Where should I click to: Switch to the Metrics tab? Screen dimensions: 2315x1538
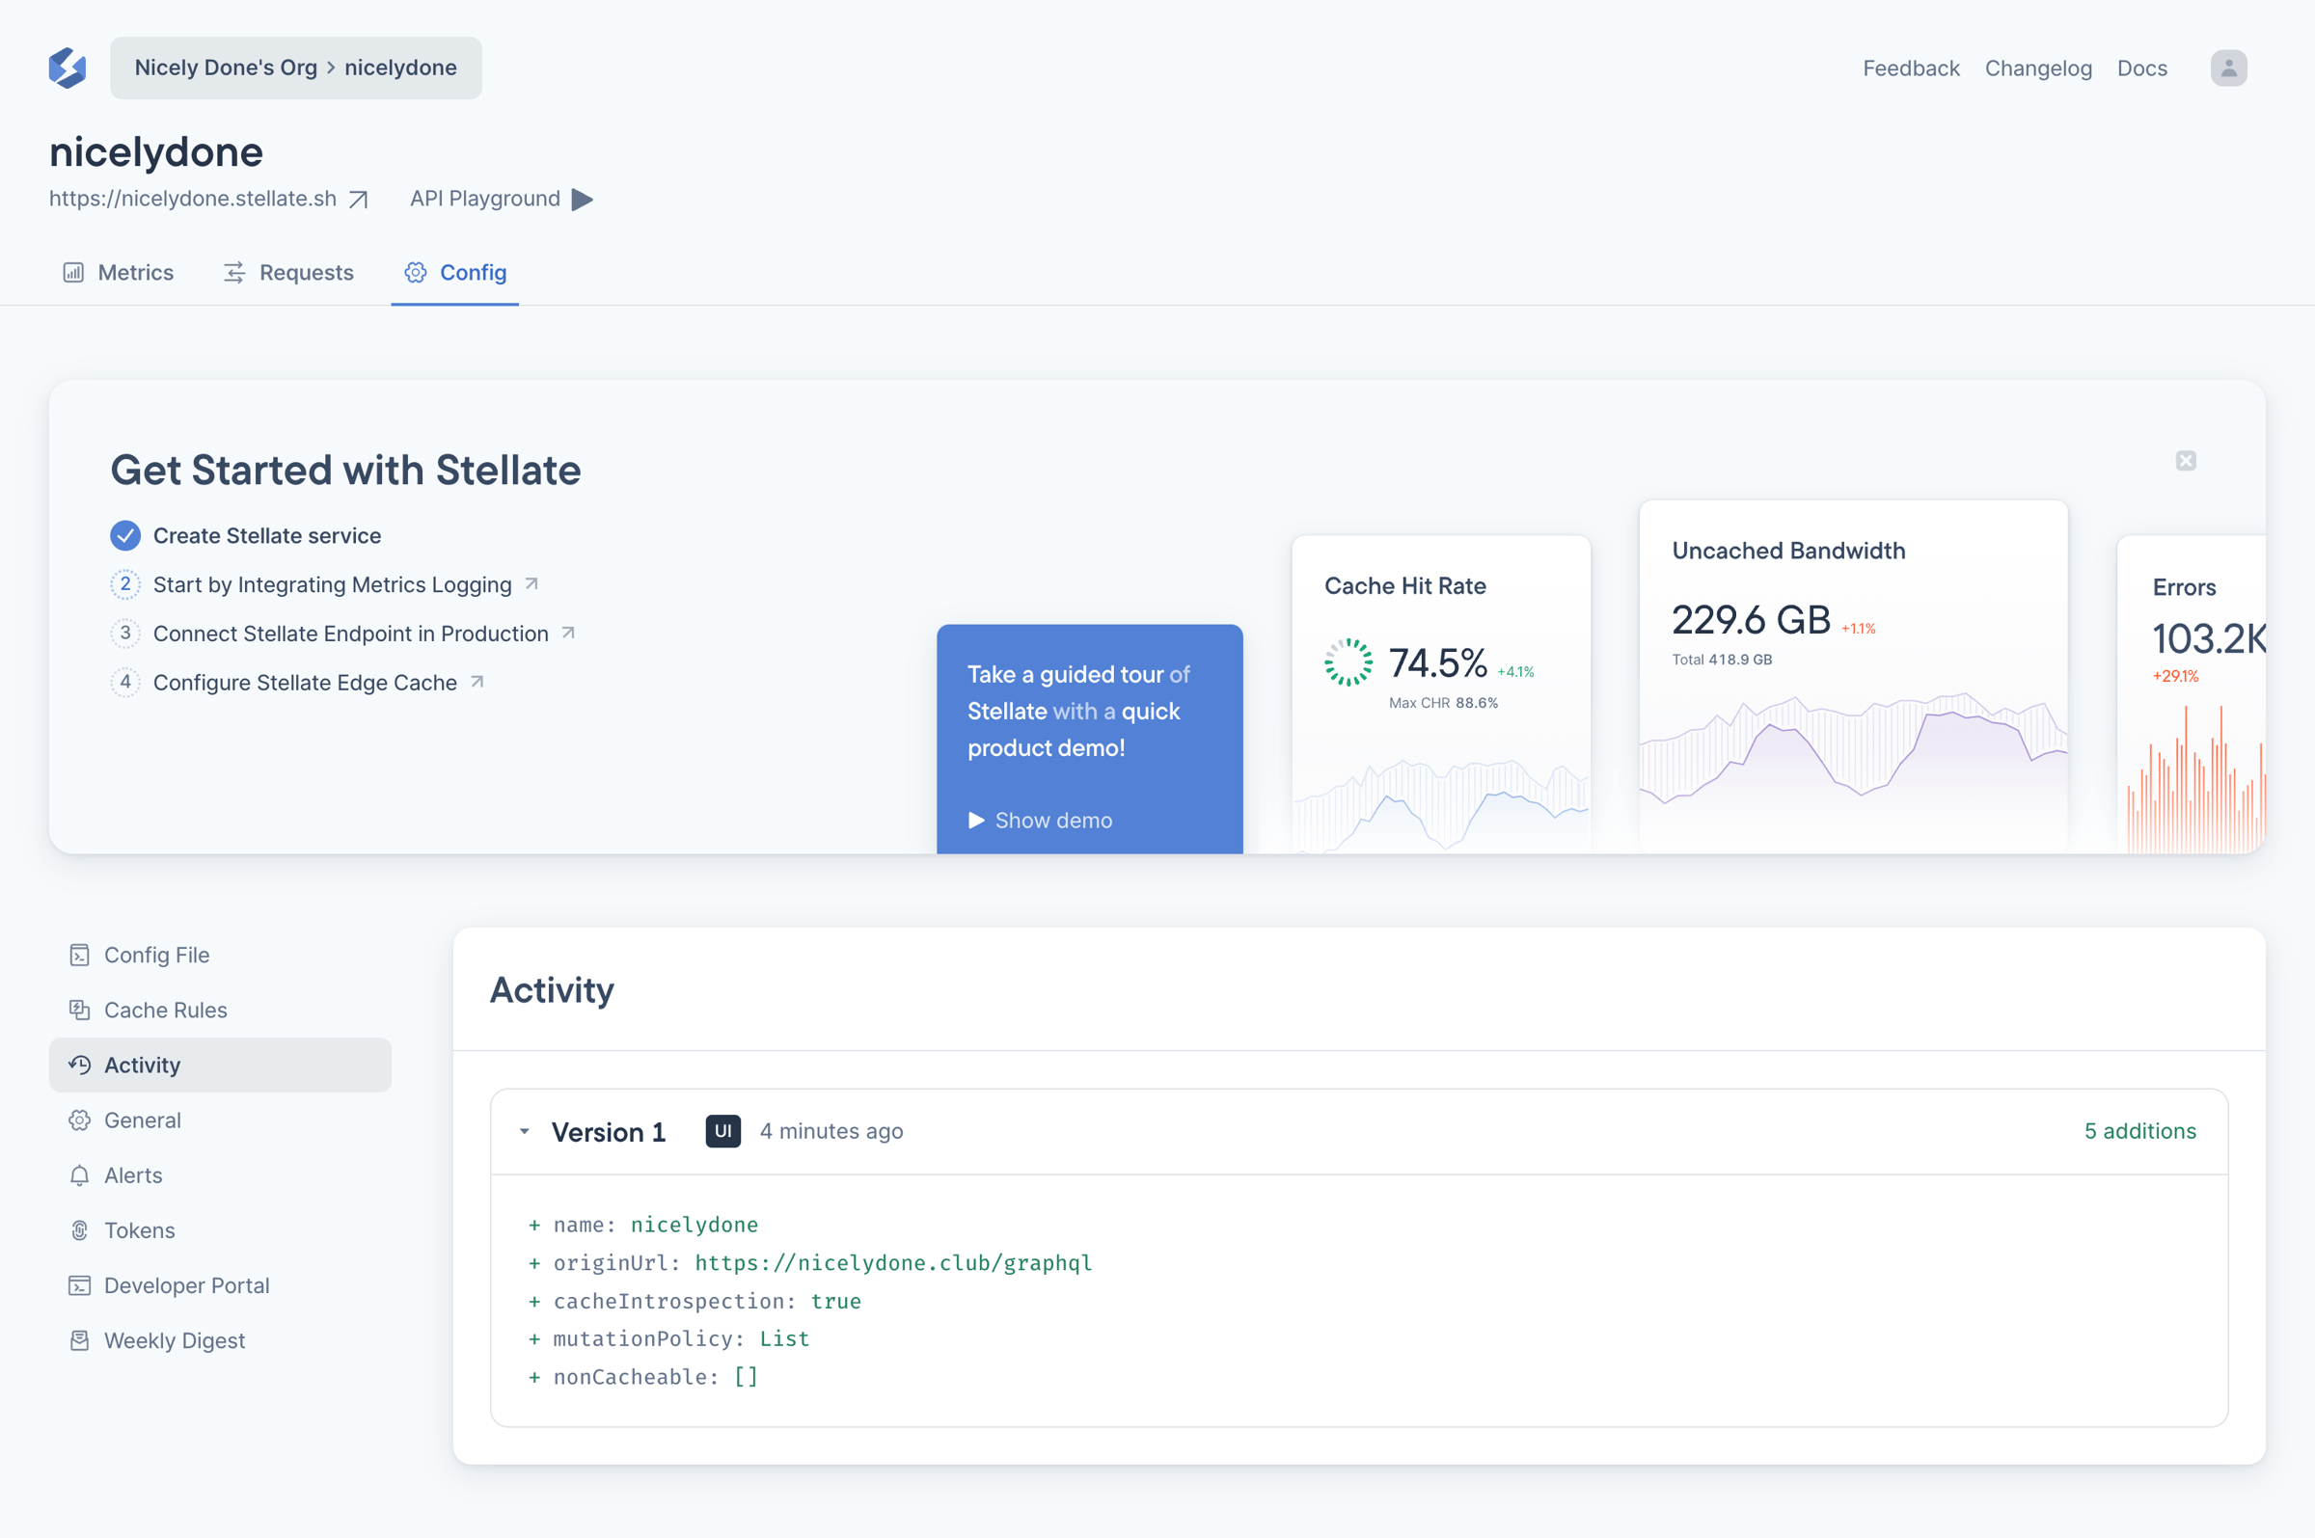click(x=118, y=273)
